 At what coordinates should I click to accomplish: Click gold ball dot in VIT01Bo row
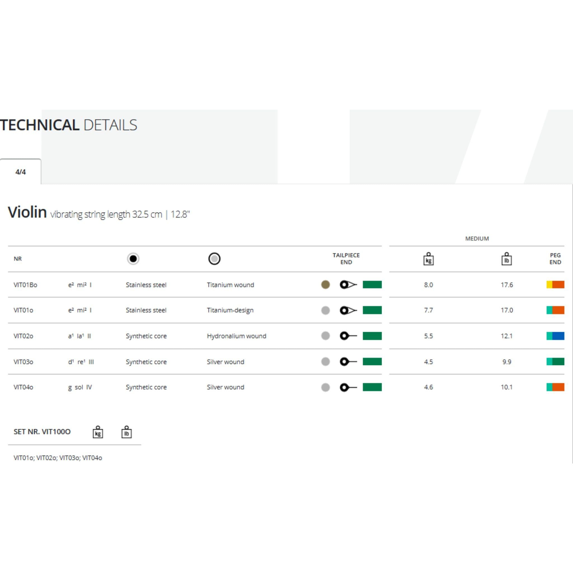tap(325, 285)
